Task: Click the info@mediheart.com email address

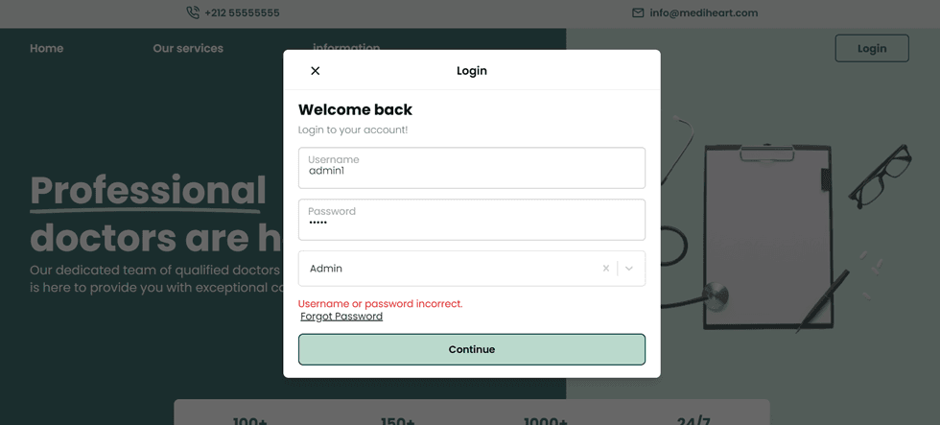Action: point(703,13)
